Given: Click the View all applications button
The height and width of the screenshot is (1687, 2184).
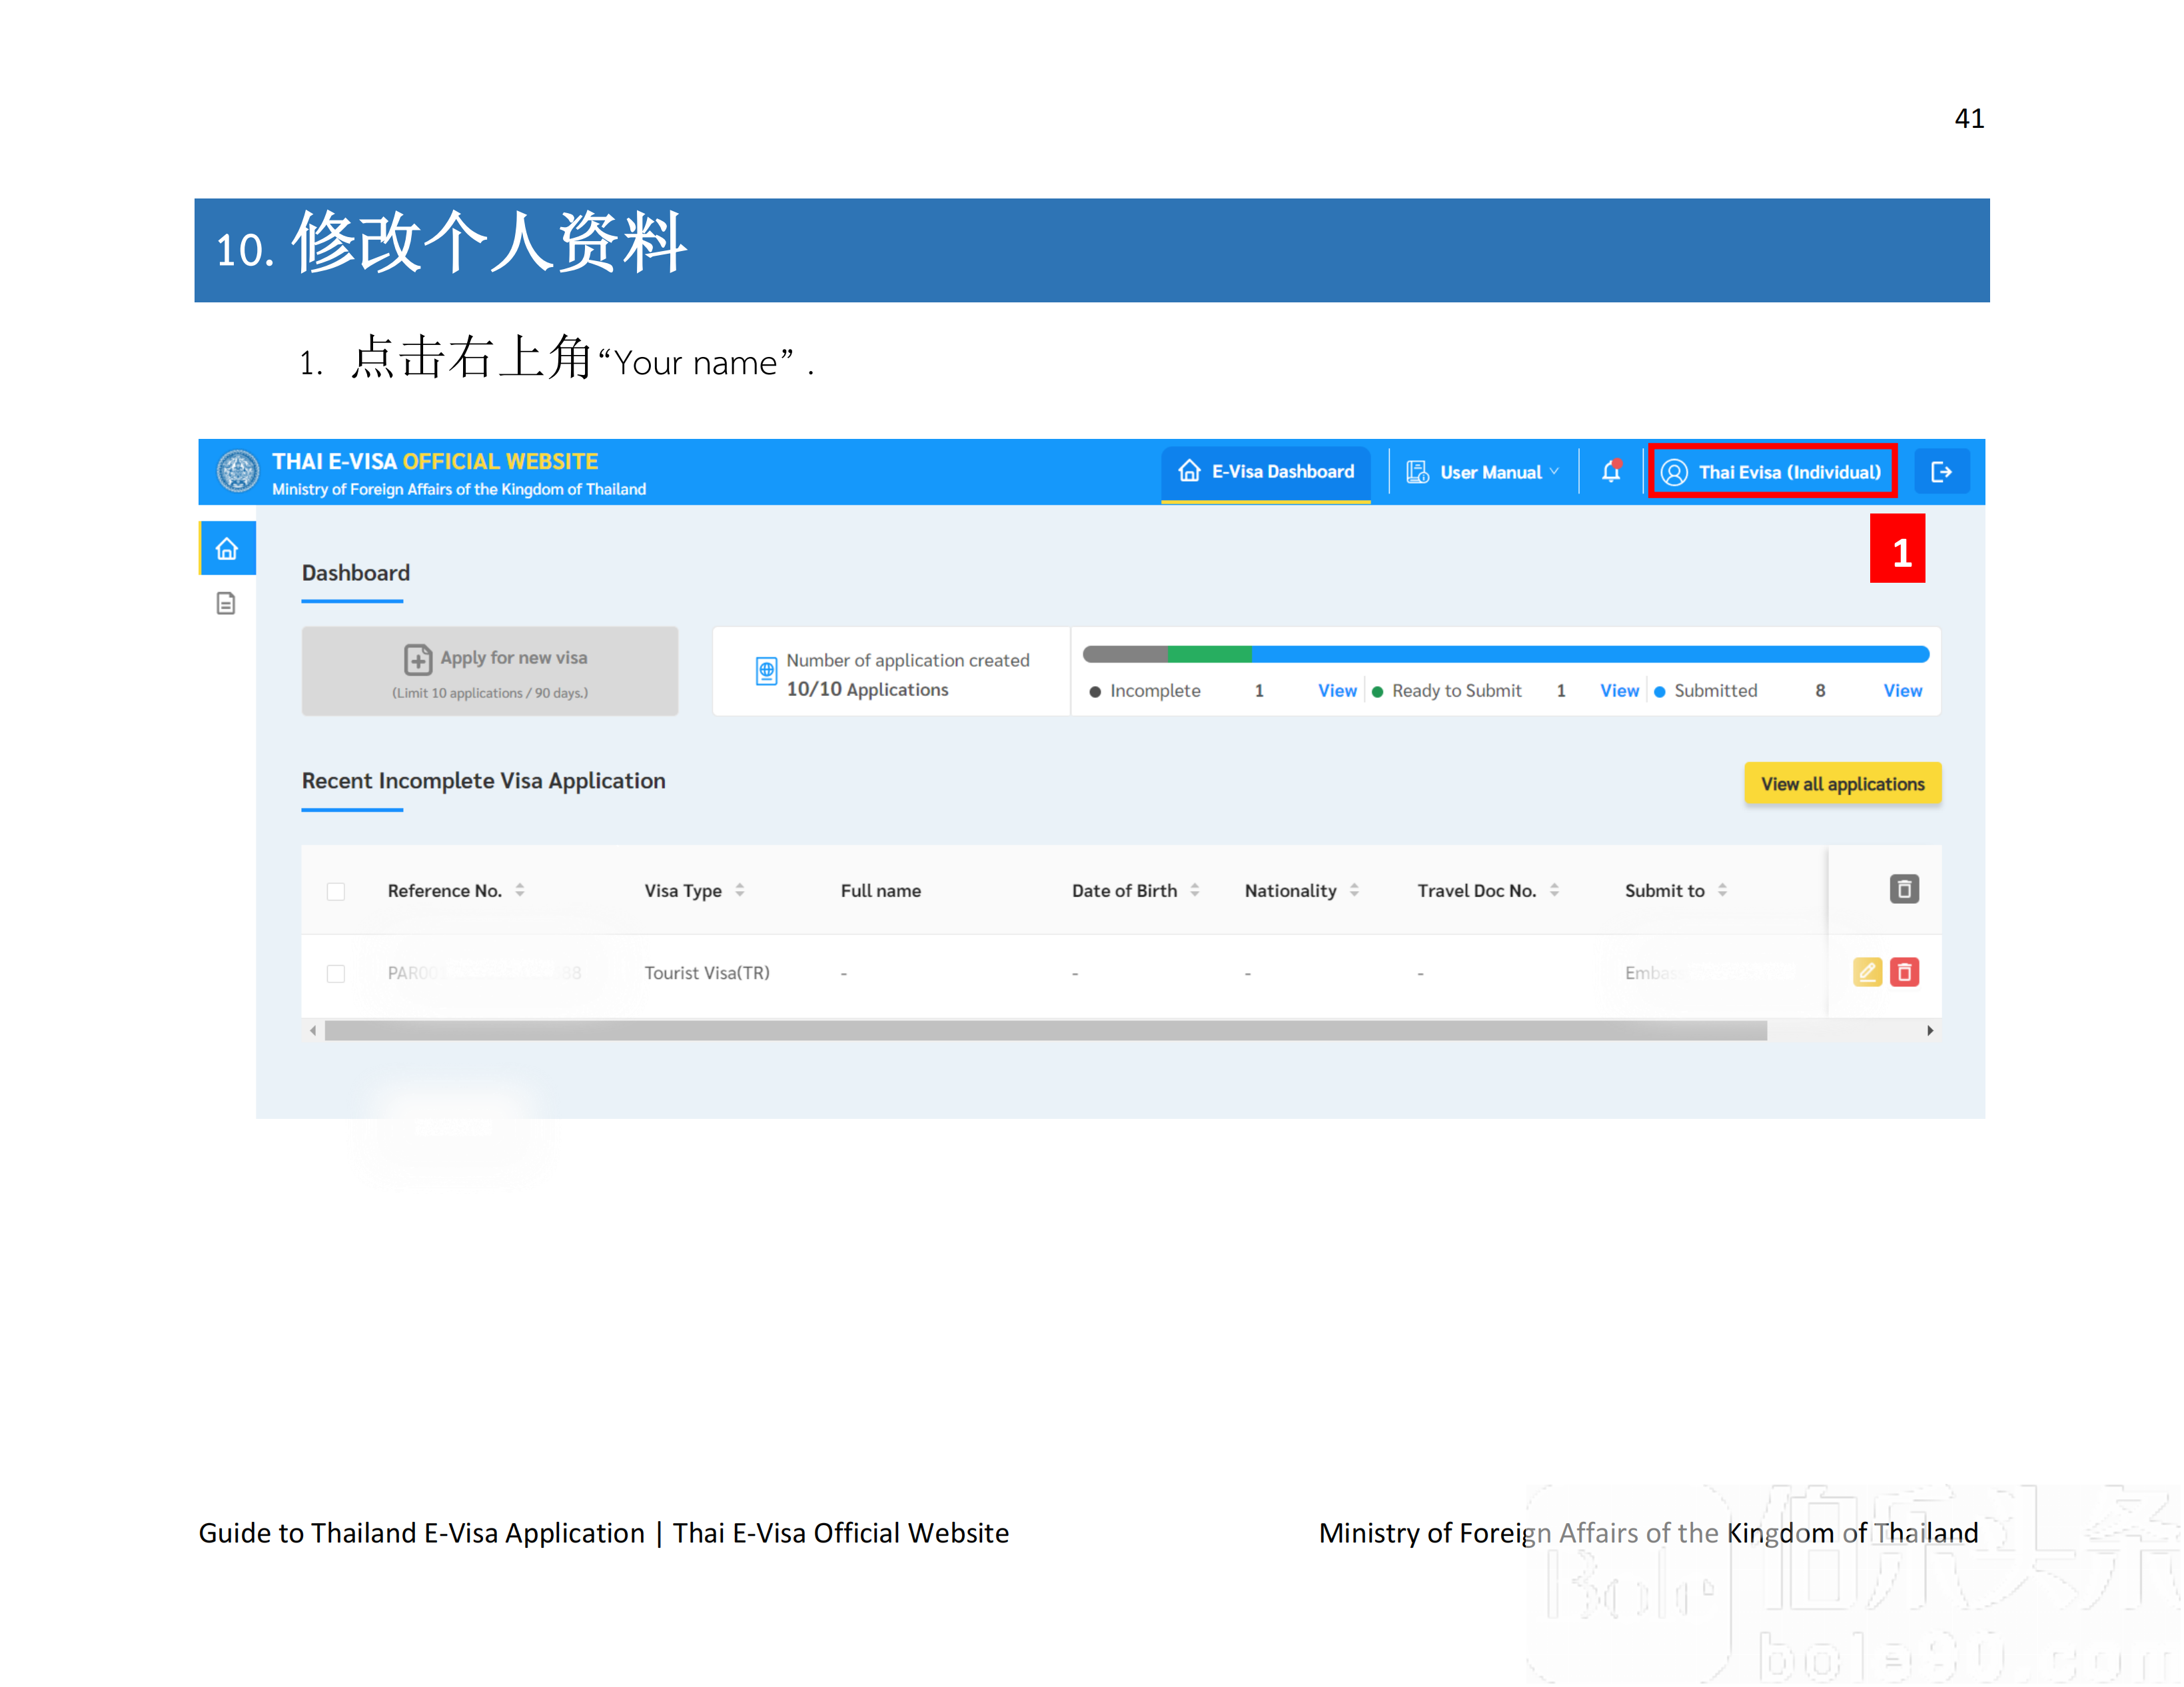Looking at the screenshot, I should click(1842, 783).
